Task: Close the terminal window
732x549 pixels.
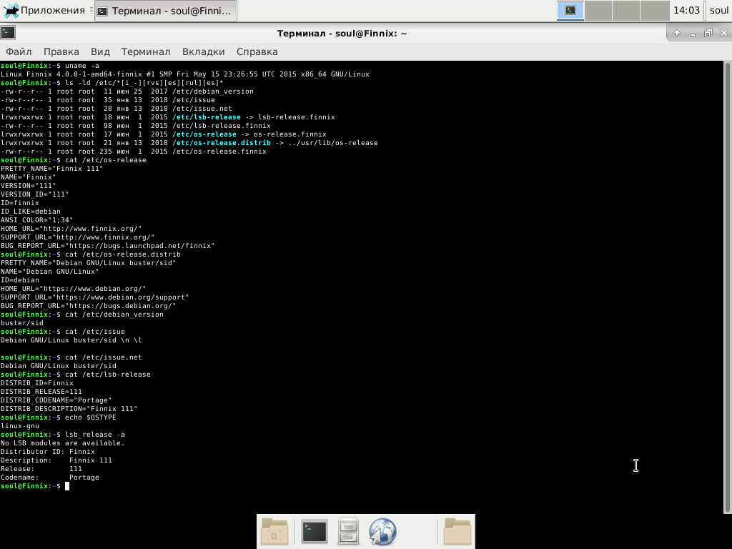Action: click(x=723, y=33)
